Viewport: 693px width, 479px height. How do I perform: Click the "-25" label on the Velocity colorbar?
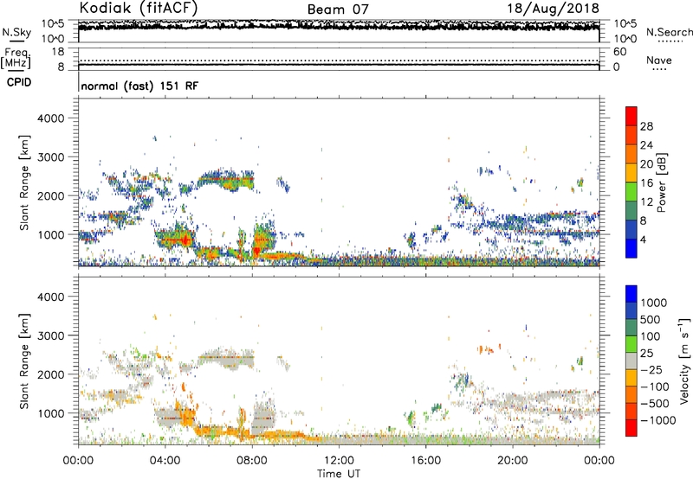[x=651, y=369]
